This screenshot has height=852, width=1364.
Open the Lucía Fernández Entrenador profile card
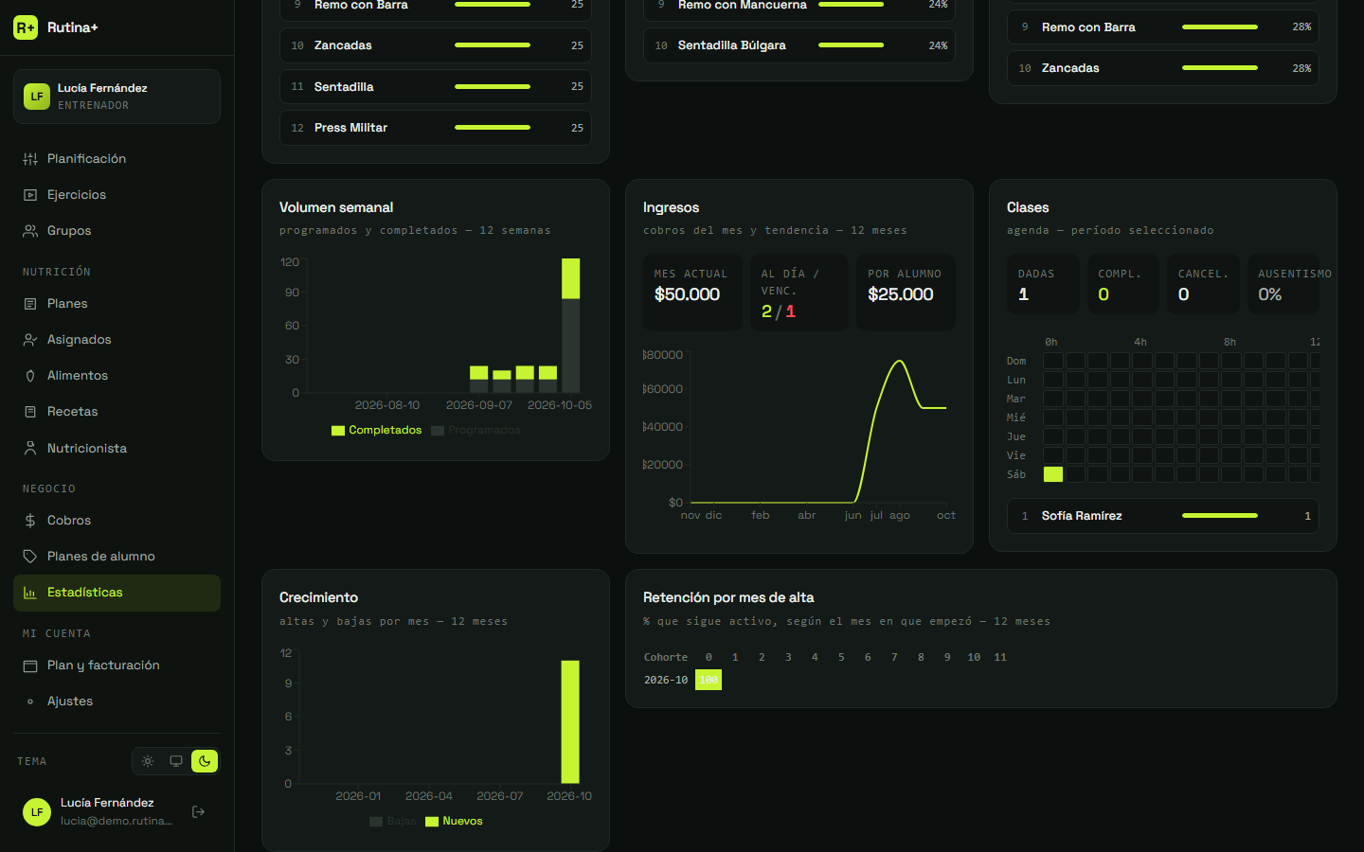(117, 97)
